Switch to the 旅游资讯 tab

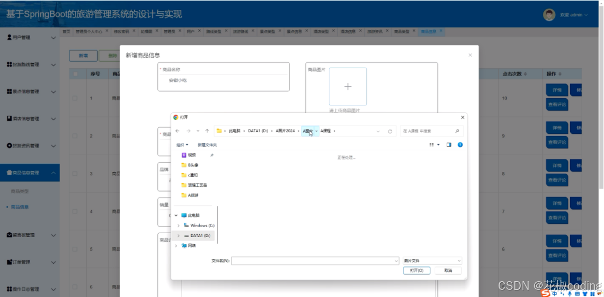[375, 32]
